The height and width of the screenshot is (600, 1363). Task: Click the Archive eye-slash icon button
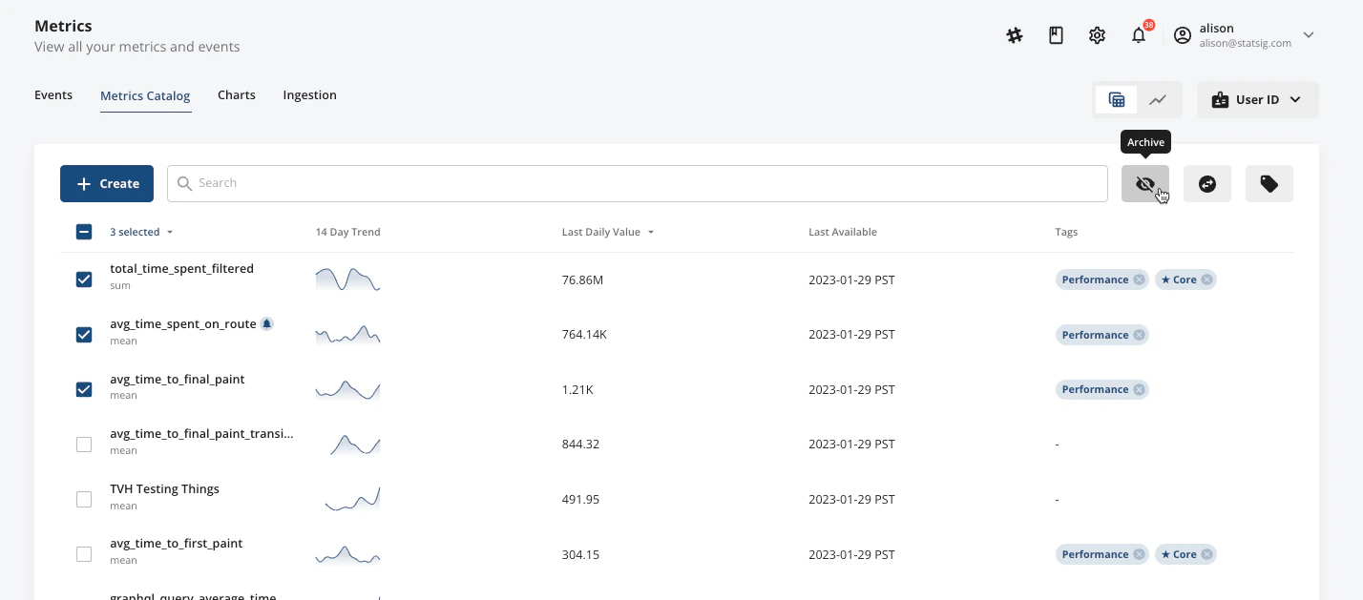[x=1145, y=183]
